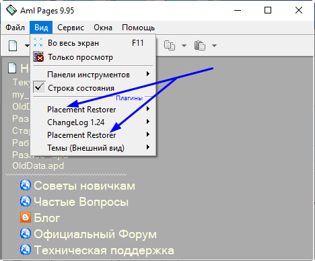
Task: Click the full screen arrows icon
Action: (x=38, y=42)
